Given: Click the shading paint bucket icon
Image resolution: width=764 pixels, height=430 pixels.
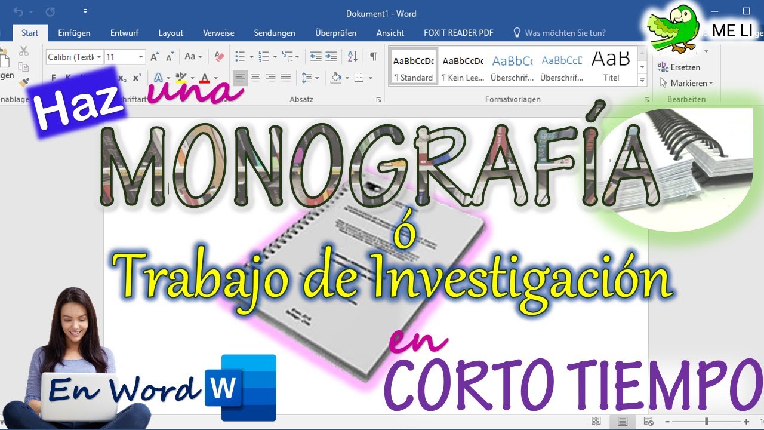Looking at the screenshot, I should [335, 78].
